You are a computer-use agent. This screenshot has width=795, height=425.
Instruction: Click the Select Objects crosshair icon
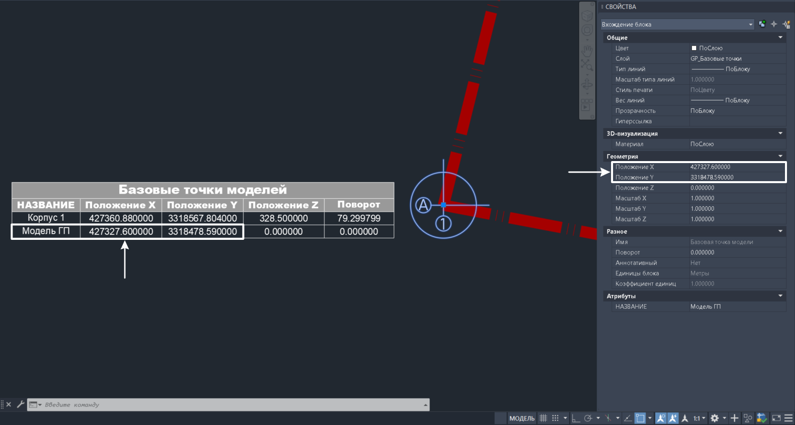774,24
